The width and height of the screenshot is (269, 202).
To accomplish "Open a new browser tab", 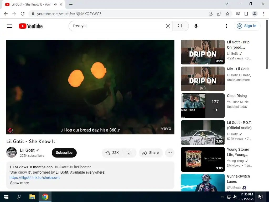I will point(71,4).
